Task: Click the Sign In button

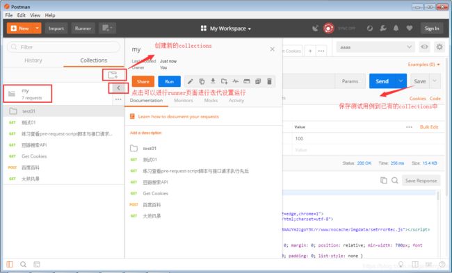Action: coord(432,28)
